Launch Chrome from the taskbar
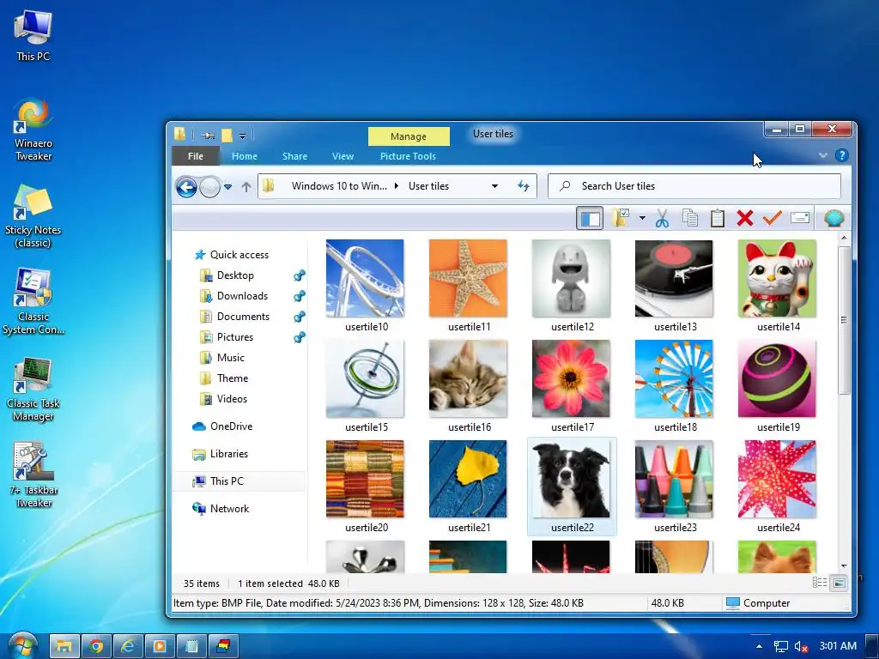This screenshot has width=879, height=659. tap(96, 646)
